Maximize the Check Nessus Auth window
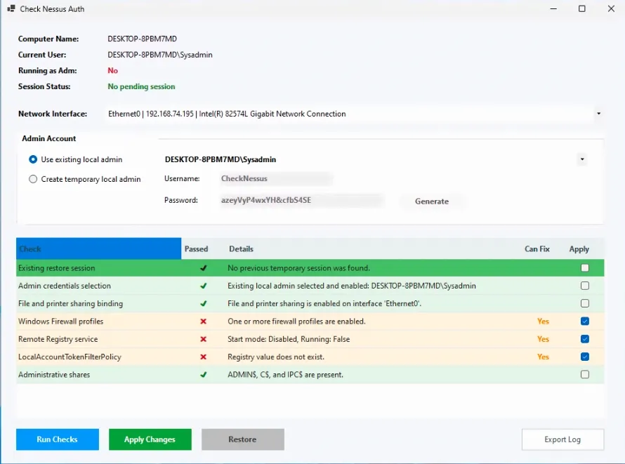 pos(582,8)
